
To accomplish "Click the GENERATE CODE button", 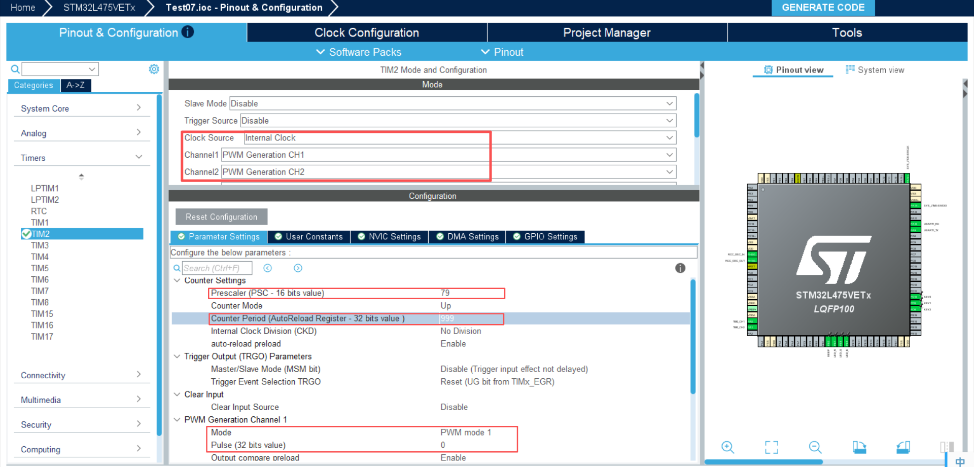I will [823, 8].
